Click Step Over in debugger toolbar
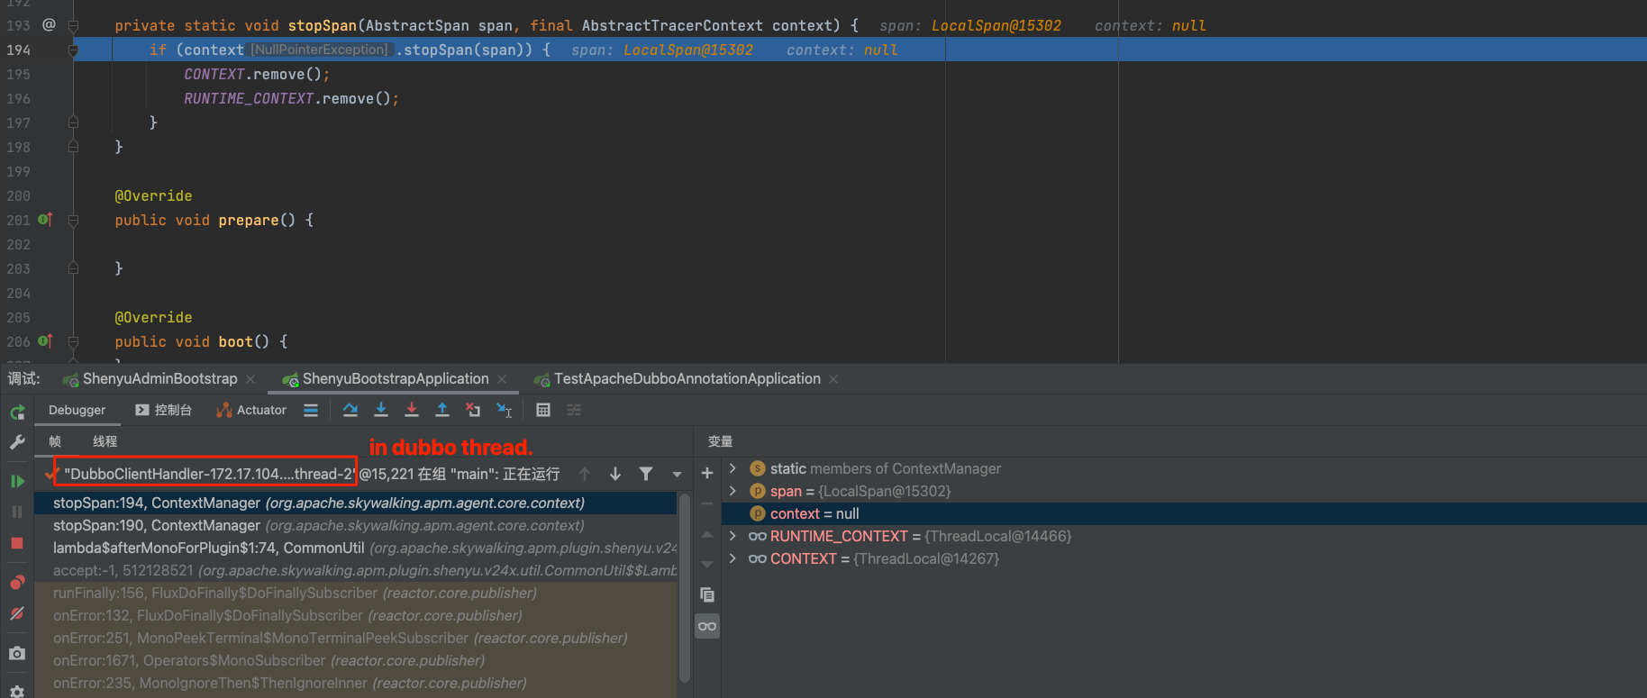 tap(350, 410)
